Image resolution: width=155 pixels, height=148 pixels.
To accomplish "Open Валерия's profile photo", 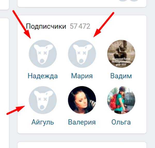I will coord(82,100).
